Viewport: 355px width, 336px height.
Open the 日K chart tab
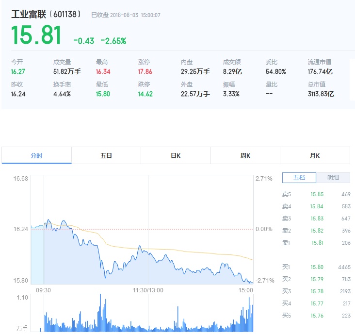pos(176,155)
